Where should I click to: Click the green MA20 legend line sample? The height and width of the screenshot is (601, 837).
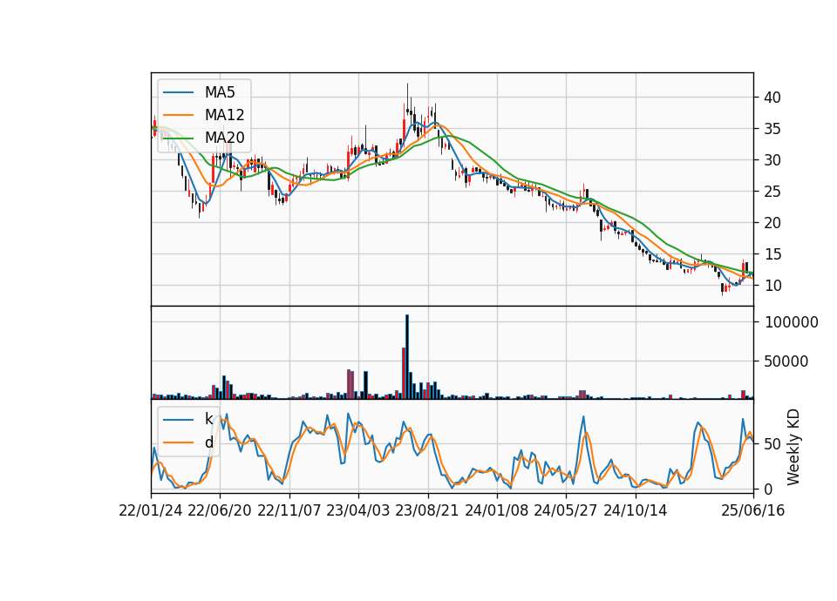178,138
